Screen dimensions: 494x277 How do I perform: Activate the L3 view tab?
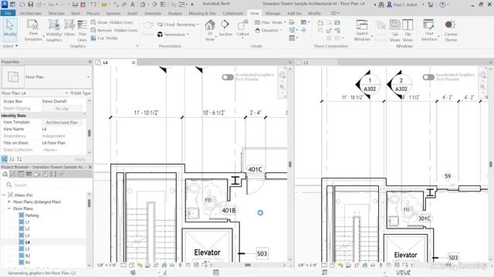(x=316, y=62)
